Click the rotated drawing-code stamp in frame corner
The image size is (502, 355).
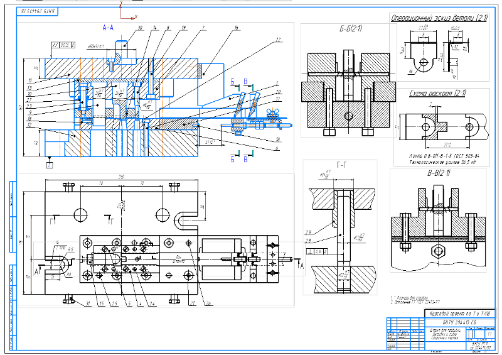coord(38,11)
